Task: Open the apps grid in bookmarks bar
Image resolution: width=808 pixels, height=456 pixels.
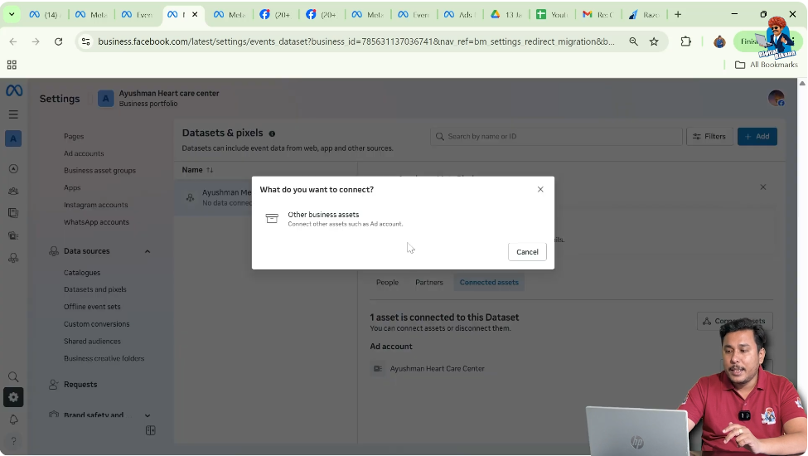Action: (12, 65)
